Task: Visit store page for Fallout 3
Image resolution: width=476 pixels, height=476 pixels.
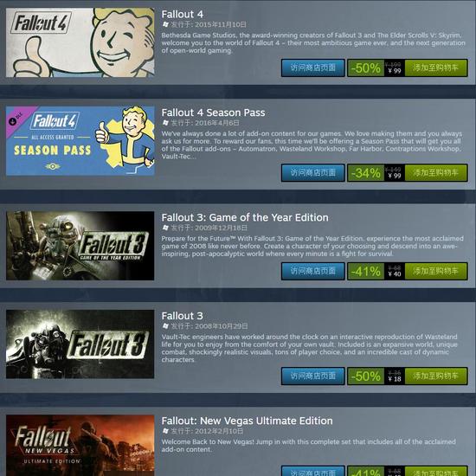Action: pos(313,376)
